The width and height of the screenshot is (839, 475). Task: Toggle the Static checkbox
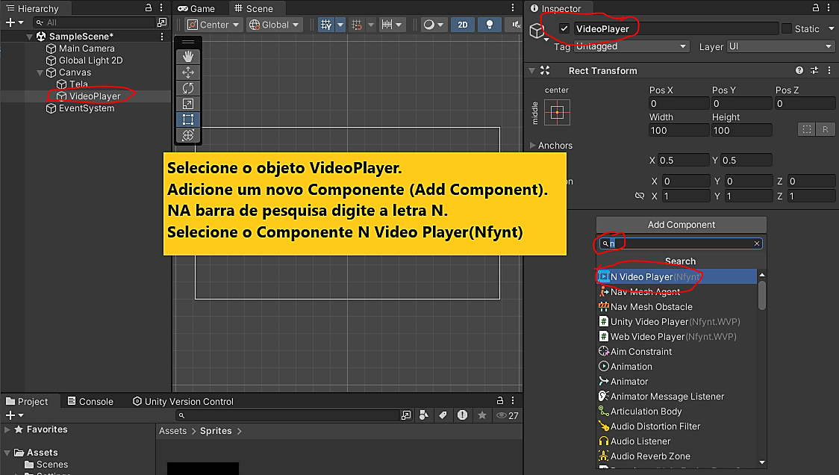[787, 28]
